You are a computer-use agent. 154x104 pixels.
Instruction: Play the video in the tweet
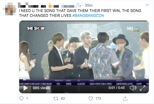26,88
